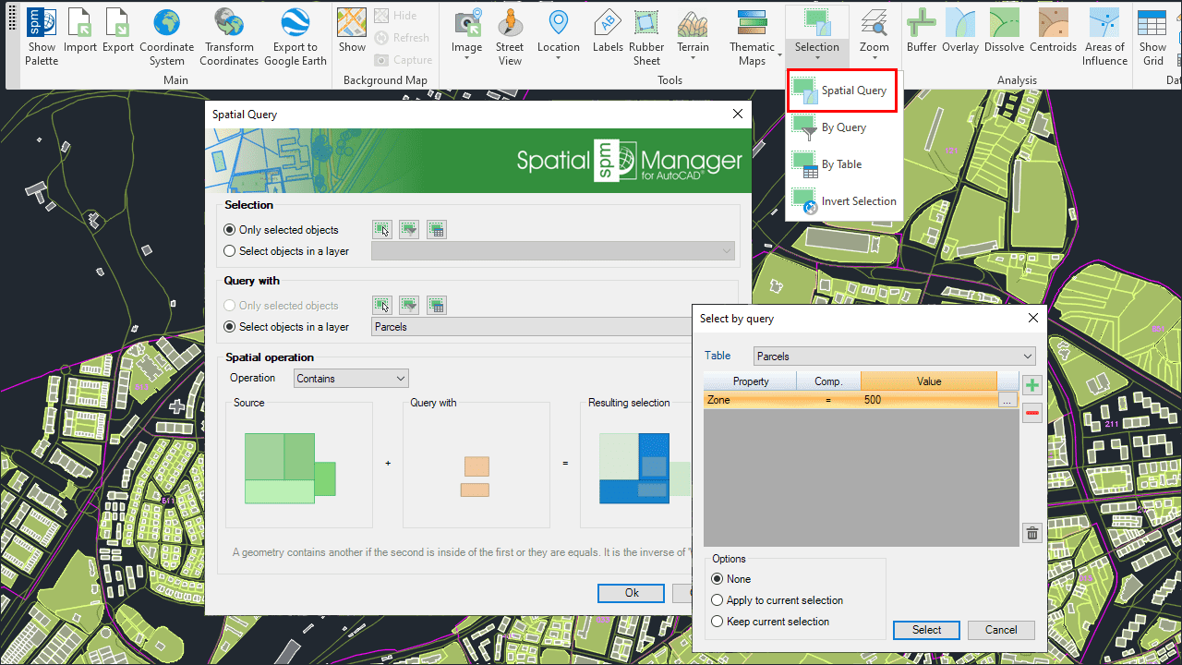Select 'Invert Selection' menu entry
This screenshot has width=1182, height=665.
[x=858, y=201]
